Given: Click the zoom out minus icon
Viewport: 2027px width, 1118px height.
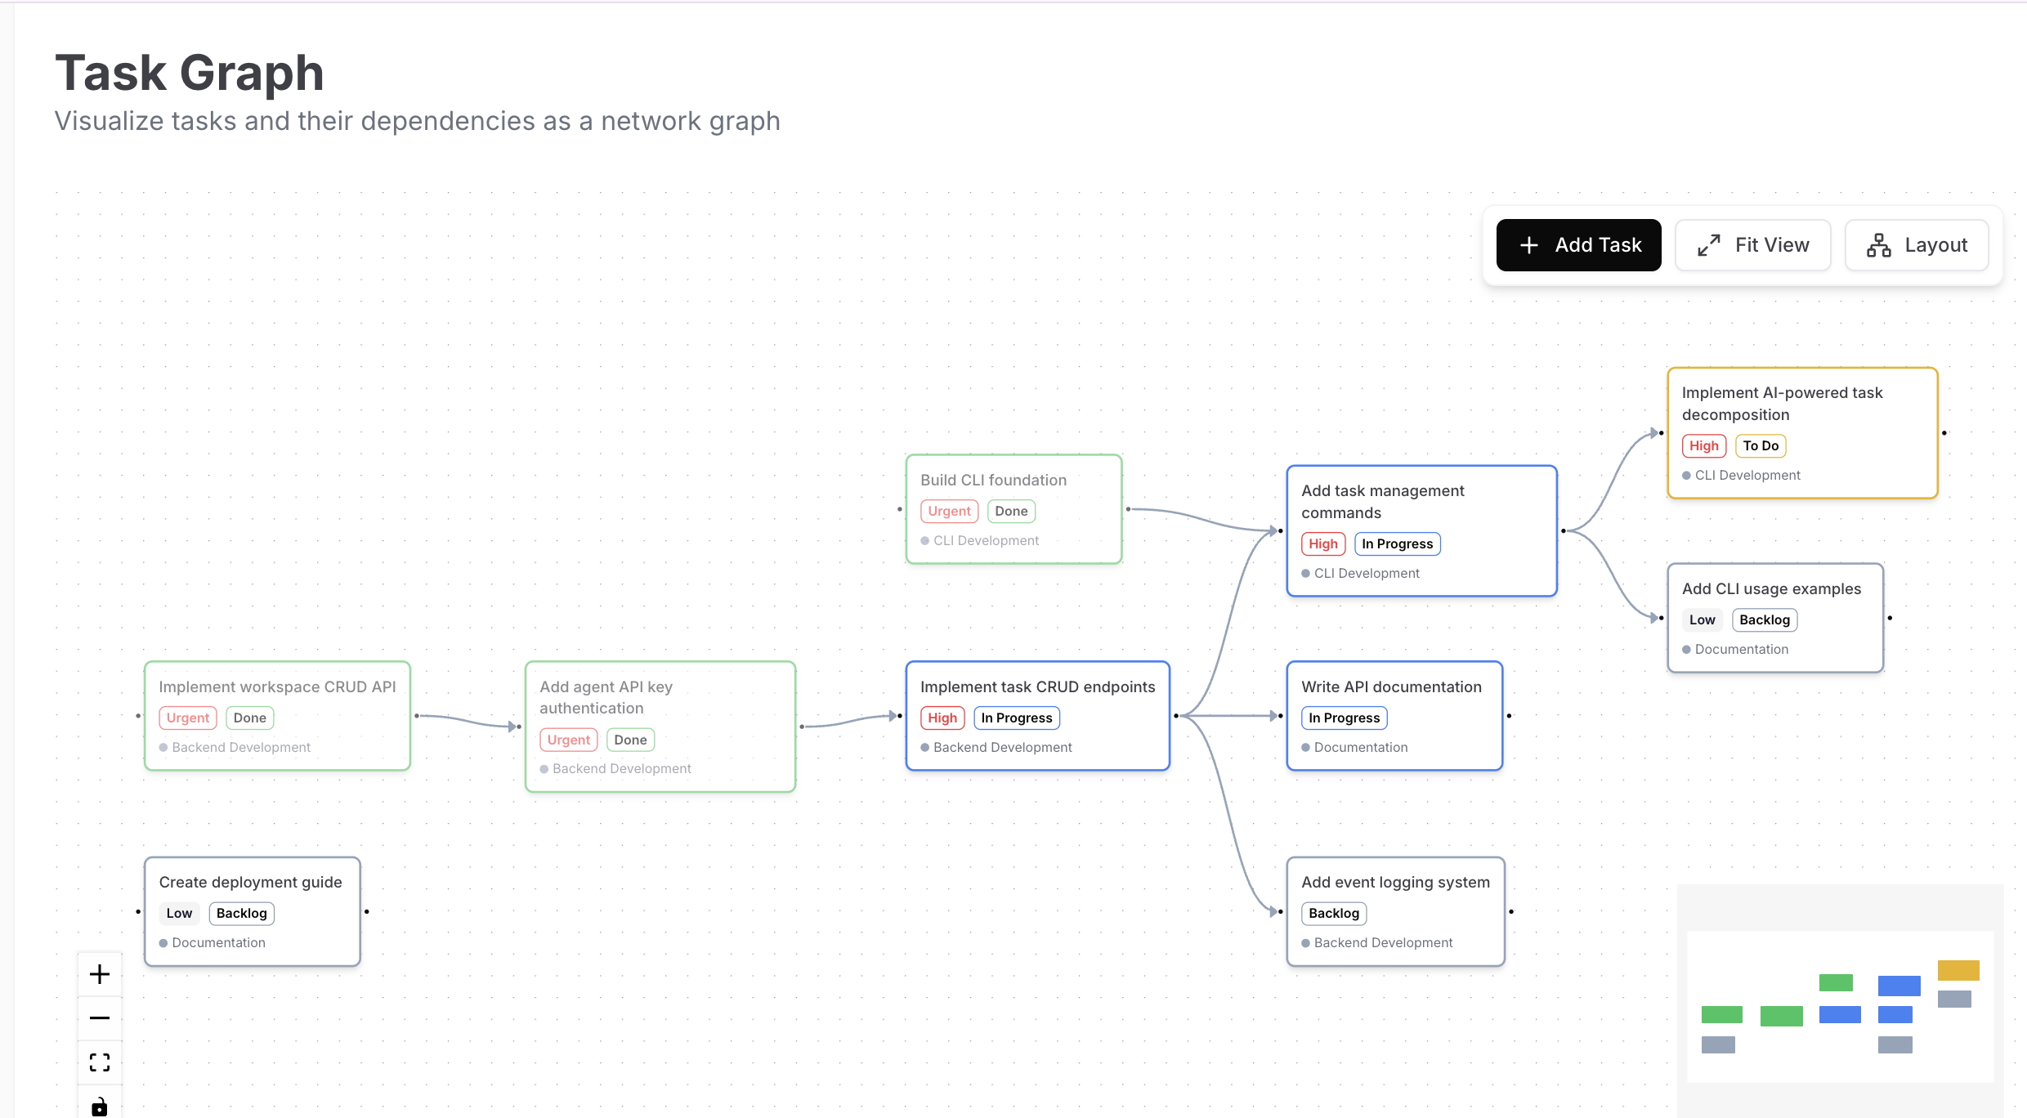Looking at the screenshot, I should pyautogui.click(x=100, y=1018).
